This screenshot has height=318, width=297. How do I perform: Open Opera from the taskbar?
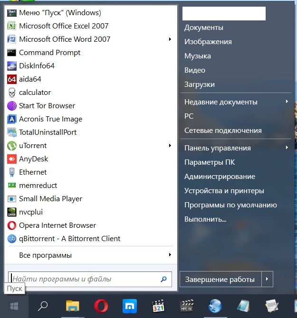click(101, 306)
